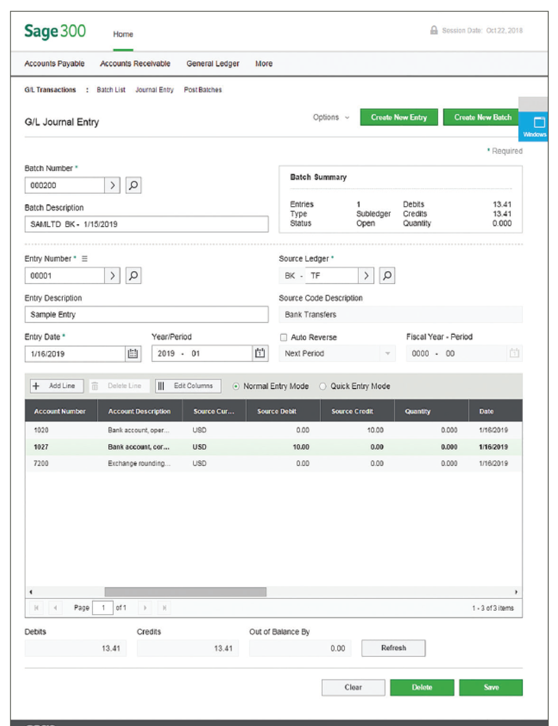Screen dimensions: 558x726
Task: Click into the Entry Date field
Action: point(75,354)
